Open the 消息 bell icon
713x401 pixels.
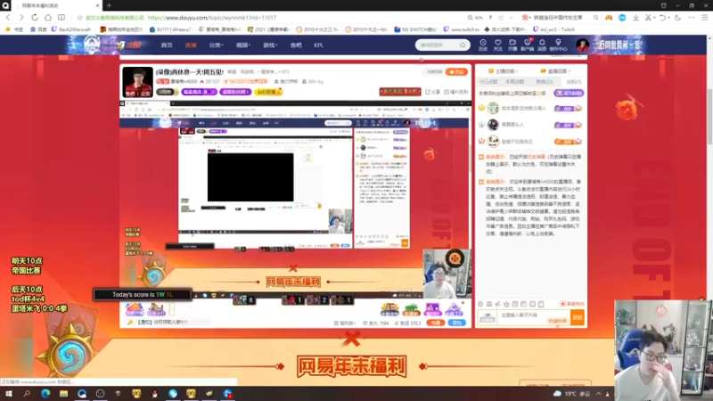coord(542,45)
